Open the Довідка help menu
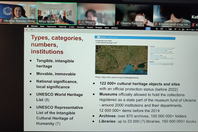This screenshot has height=132, width=198. click(x=115, y=27)
